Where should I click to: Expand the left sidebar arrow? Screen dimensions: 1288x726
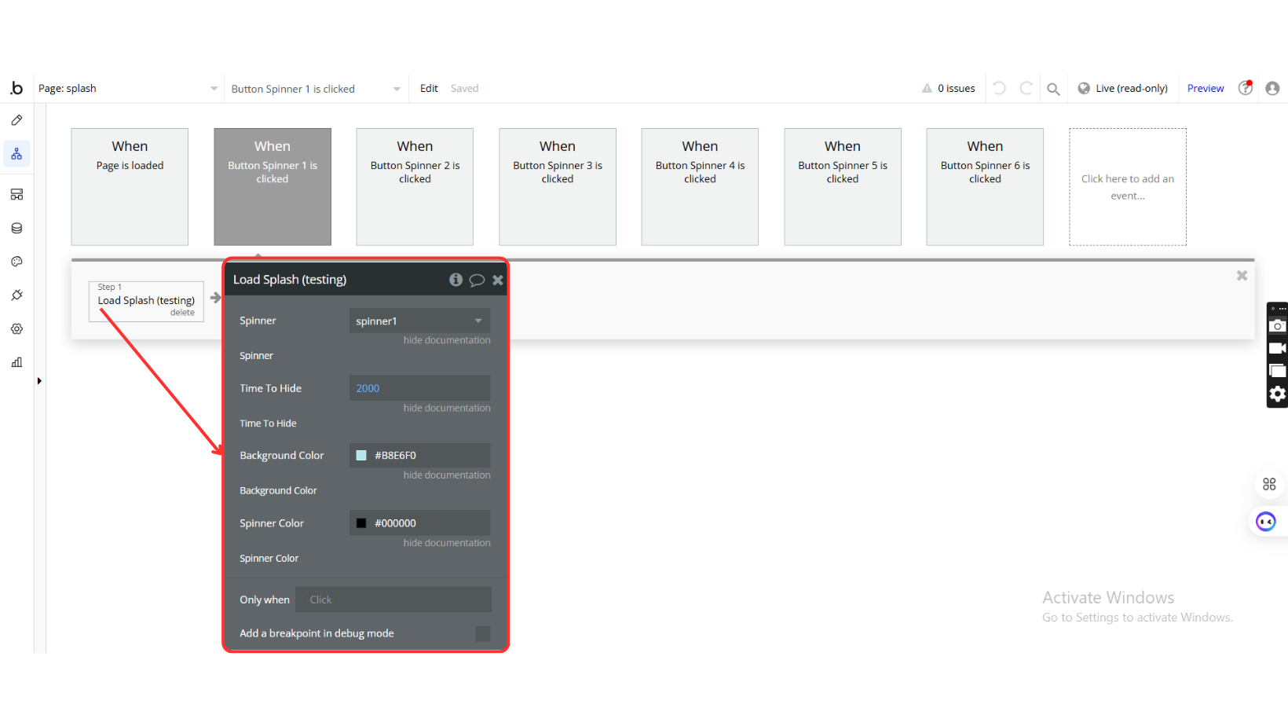click(39, 381)
